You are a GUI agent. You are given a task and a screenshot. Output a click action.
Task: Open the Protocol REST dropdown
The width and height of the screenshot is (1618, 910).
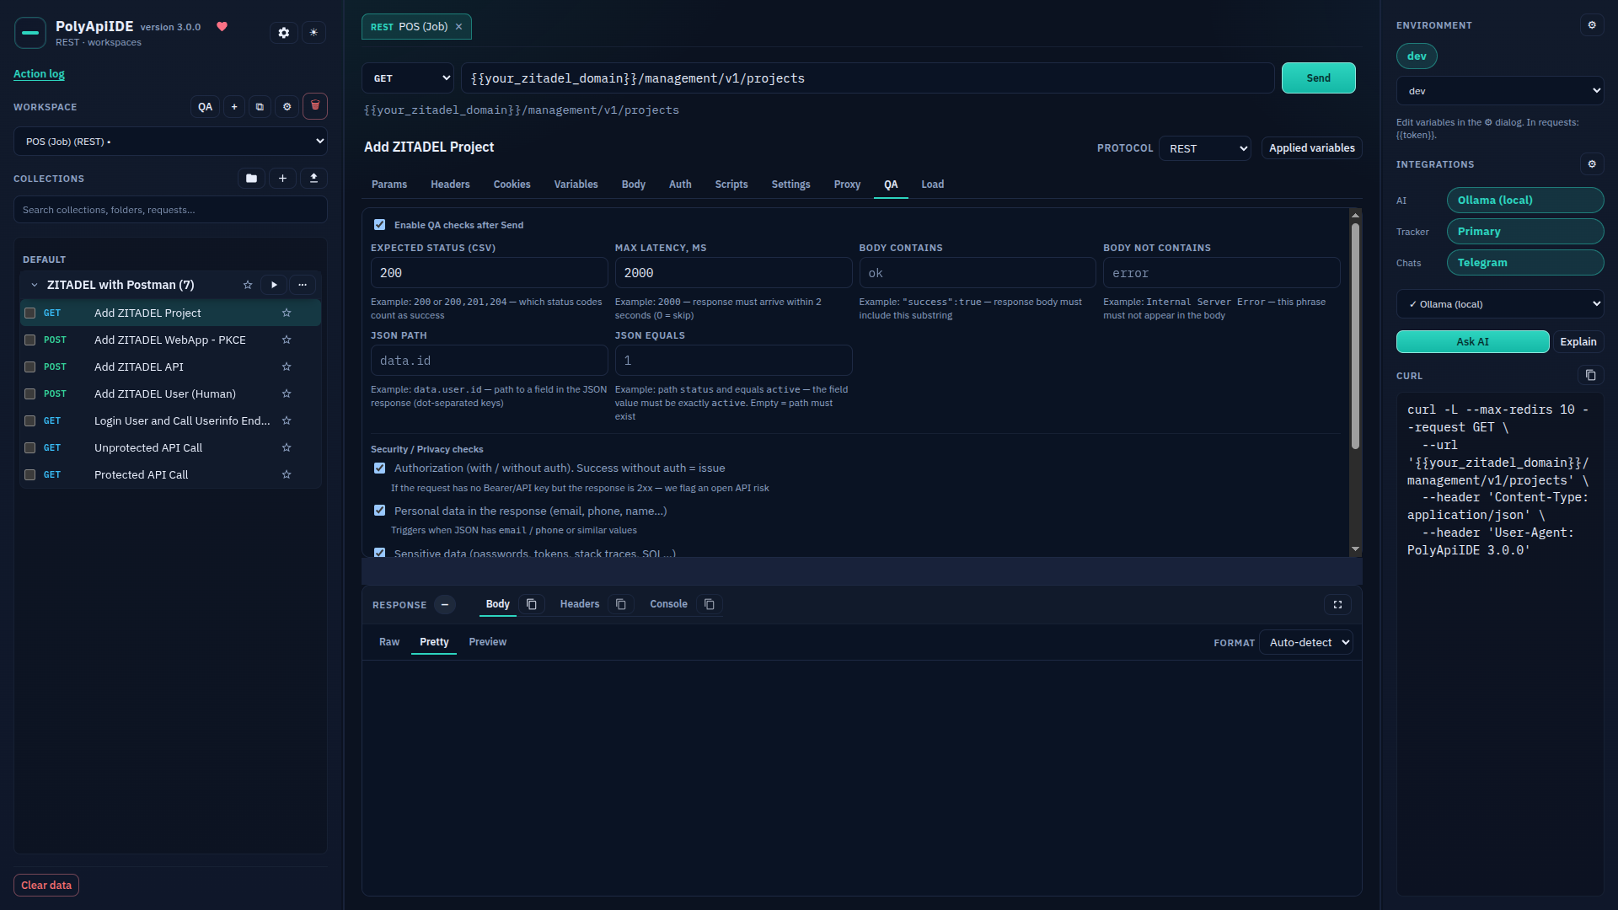point(1204,148)
